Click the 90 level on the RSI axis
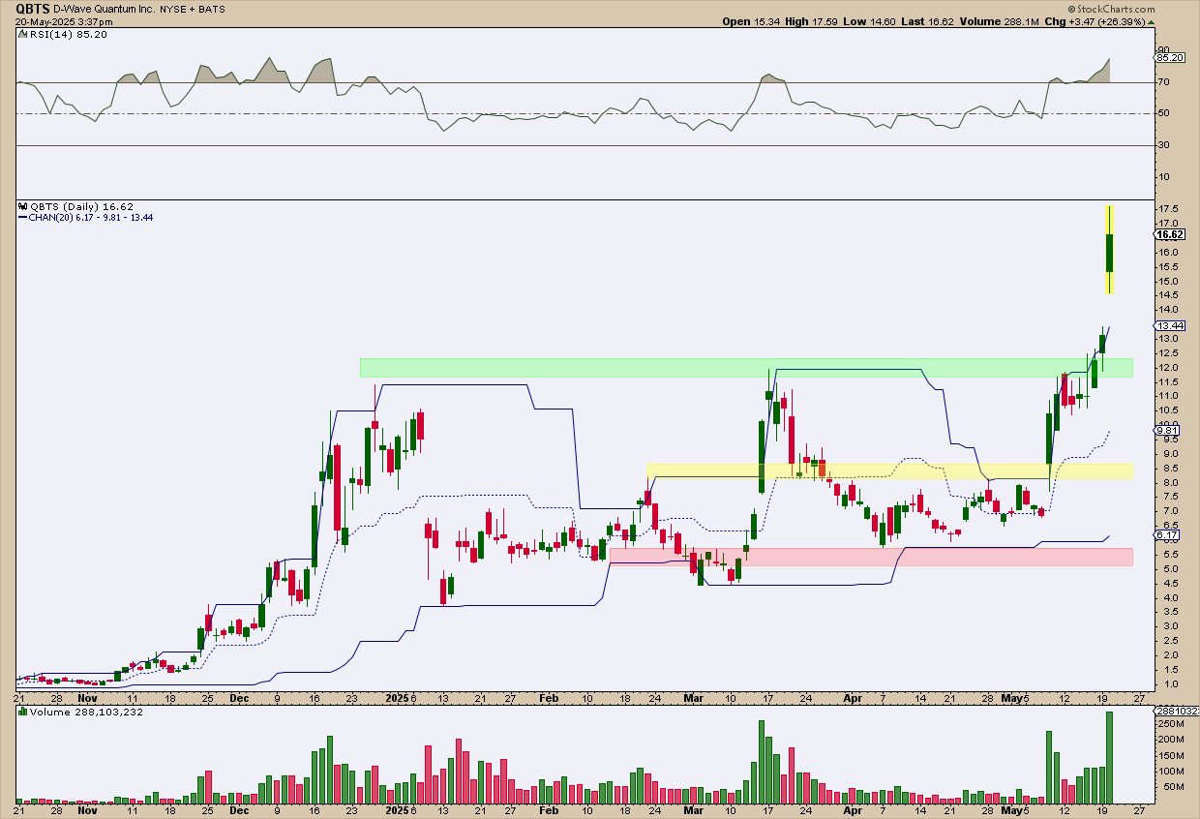The width and height of the screenshot is (1200, 819). pos(1162,50)
